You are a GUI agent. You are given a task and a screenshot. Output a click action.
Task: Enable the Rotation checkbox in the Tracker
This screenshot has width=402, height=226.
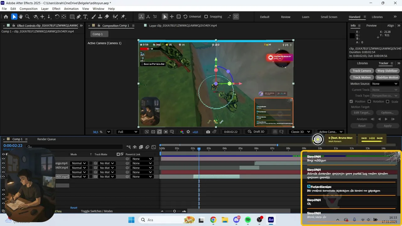tap(369, 101)
